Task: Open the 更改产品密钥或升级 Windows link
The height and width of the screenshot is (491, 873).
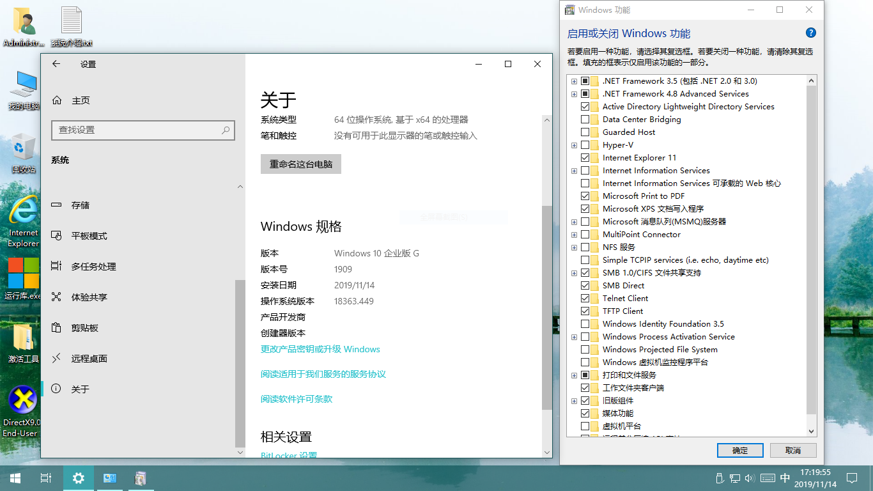Action: pos(320,349)
